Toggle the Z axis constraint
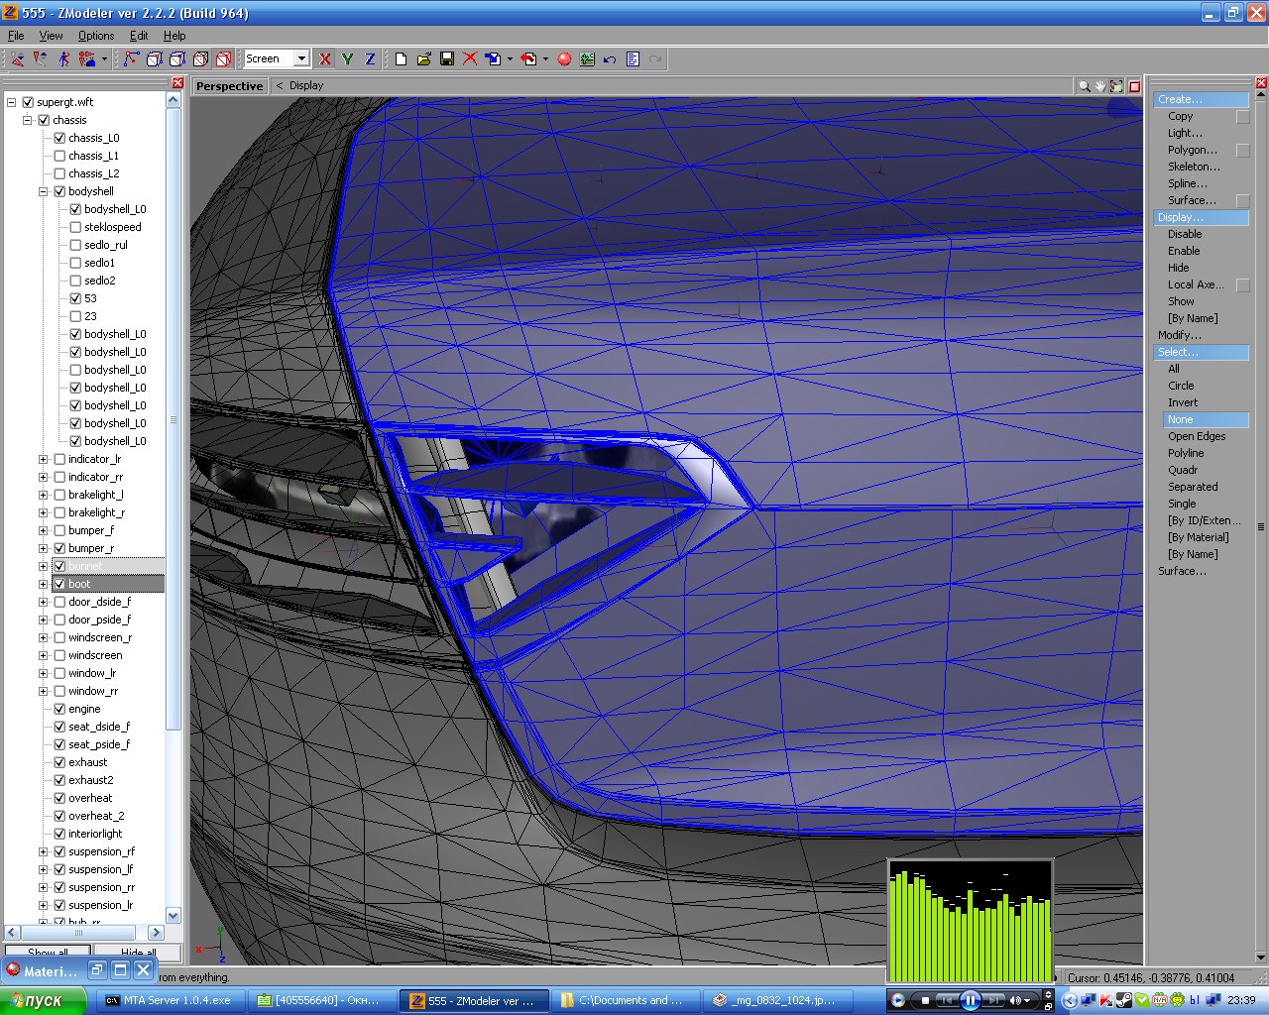This screenshot has width=1269, height=1015. point(370,59)
